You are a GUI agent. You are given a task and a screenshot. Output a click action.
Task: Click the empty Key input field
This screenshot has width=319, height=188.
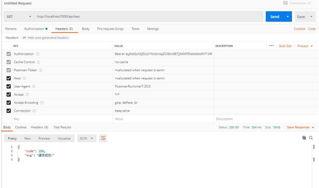pyautogui.click(x=62, y=119)
